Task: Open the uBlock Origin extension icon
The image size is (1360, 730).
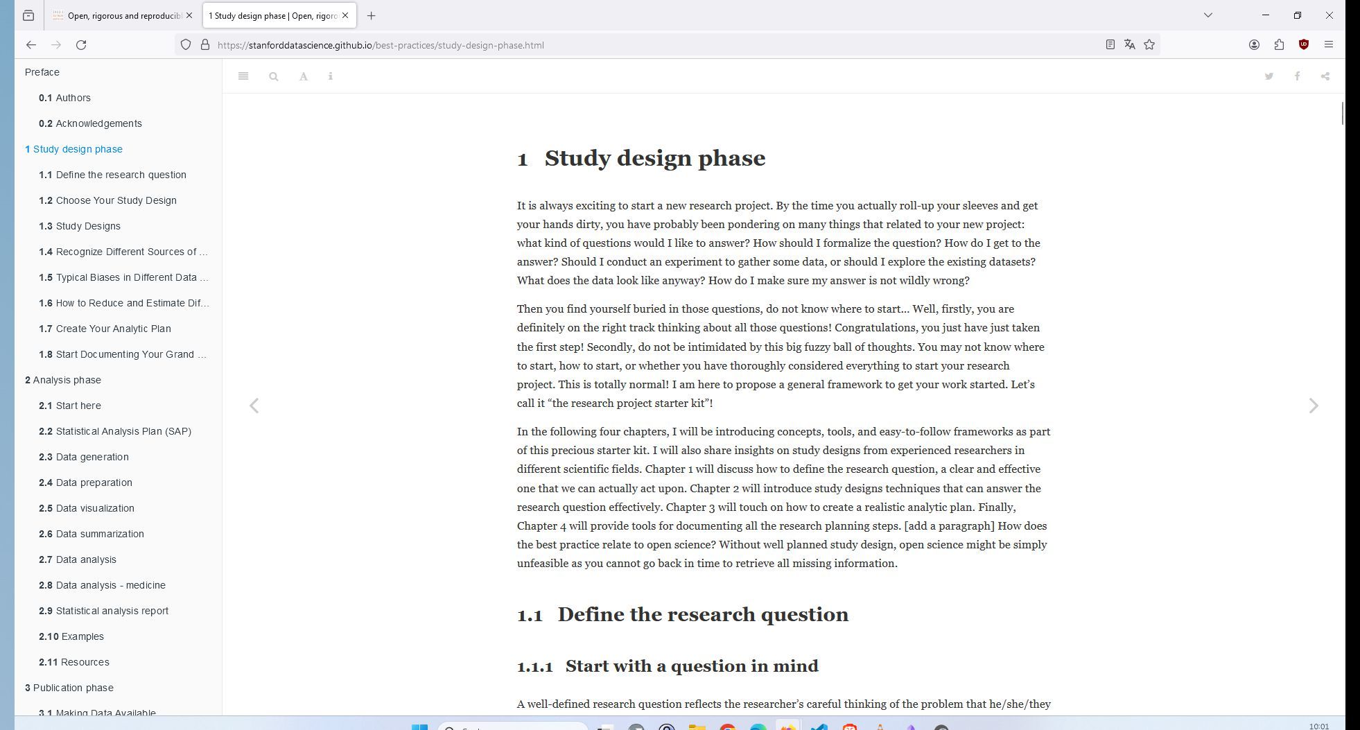Action: tap(1304, 44)
